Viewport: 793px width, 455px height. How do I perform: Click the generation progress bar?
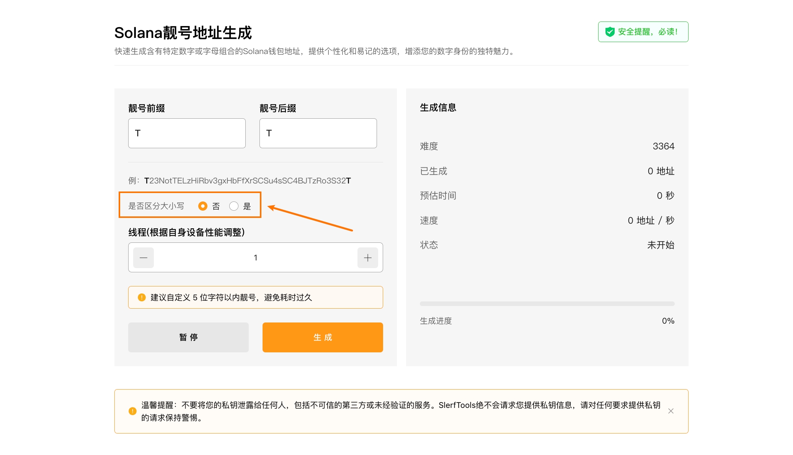tap(547, 304)
